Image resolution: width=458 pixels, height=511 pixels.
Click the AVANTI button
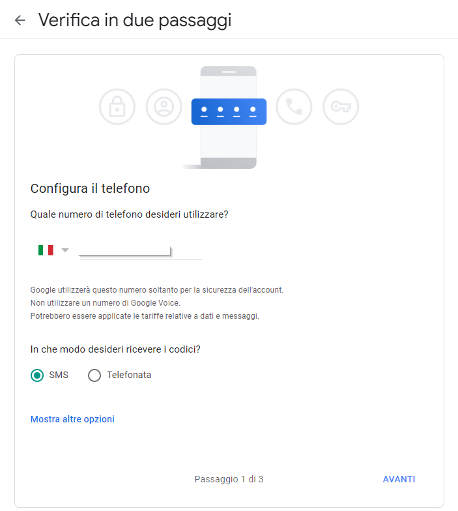[x=399, y=480]
